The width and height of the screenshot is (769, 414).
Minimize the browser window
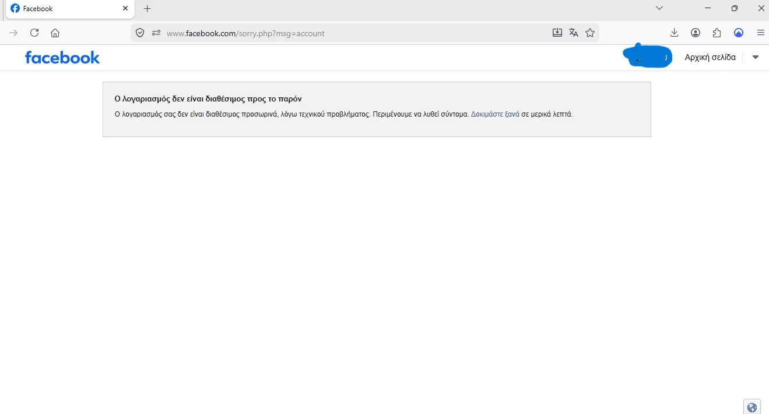coord(708,8)
